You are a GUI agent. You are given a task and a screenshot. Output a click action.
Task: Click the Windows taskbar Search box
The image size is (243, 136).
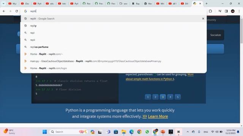coord(68,132)
